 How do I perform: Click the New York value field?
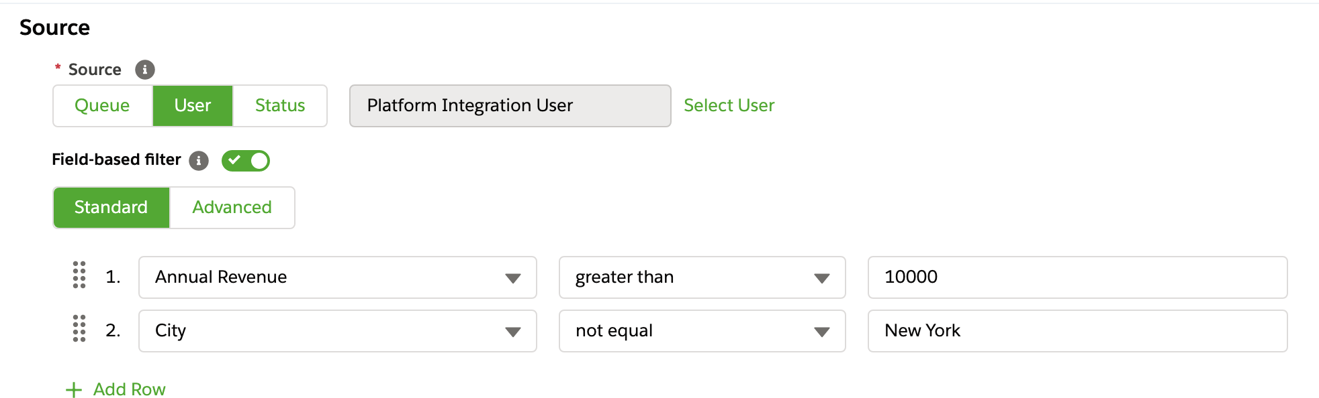[x=1078, y=331]
